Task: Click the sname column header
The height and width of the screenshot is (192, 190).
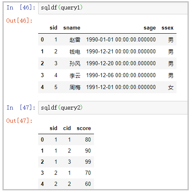Action: coord(72,28)
